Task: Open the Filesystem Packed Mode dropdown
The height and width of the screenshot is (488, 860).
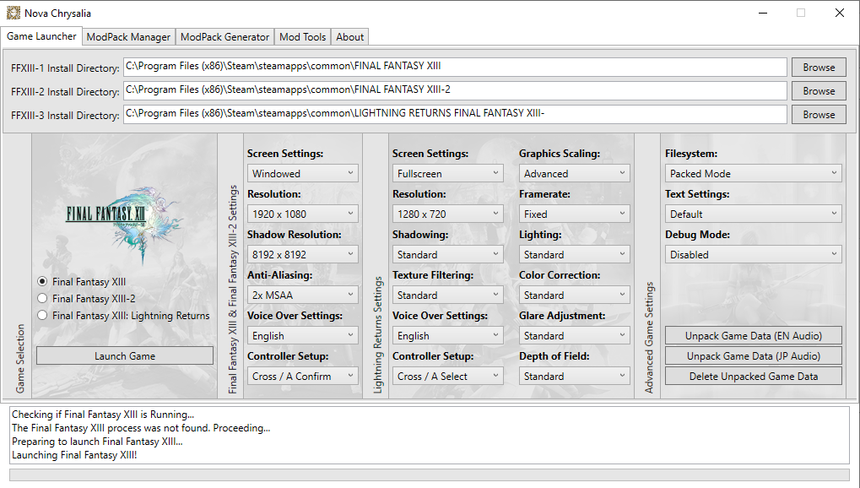Action: pyautogui.click(x=754, y=173)
